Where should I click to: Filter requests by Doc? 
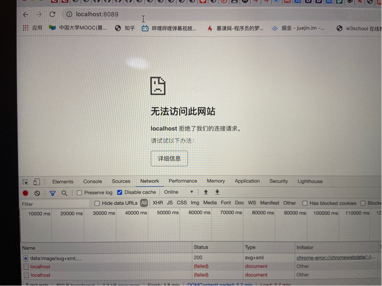coord(240,203)
